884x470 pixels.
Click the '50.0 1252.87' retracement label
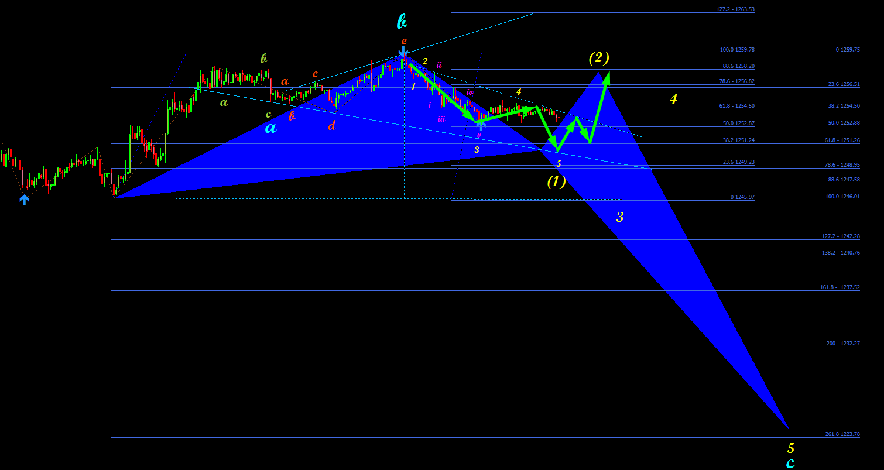[x=739, y=123]
